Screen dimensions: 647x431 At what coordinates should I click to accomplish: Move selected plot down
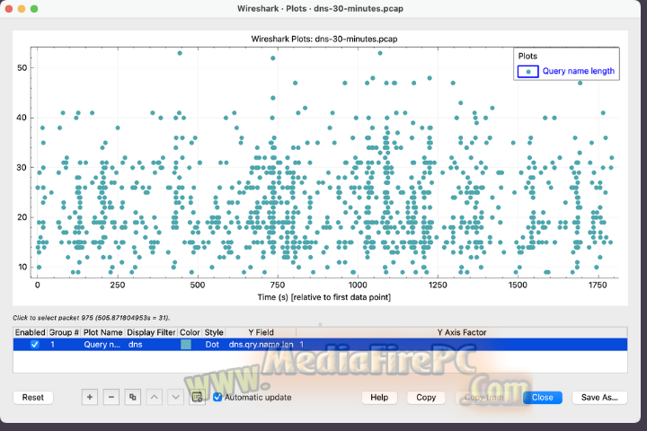[x=176, y=397]
